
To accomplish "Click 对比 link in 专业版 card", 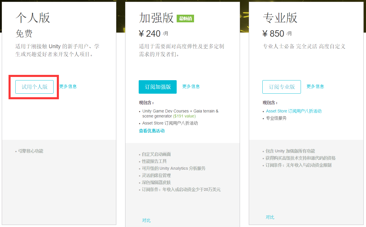I will pos(270,217).
